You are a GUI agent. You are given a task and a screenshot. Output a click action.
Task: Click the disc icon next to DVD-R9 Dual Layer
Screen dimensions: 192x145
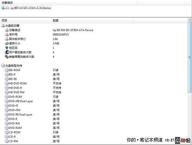pos(7,115)
